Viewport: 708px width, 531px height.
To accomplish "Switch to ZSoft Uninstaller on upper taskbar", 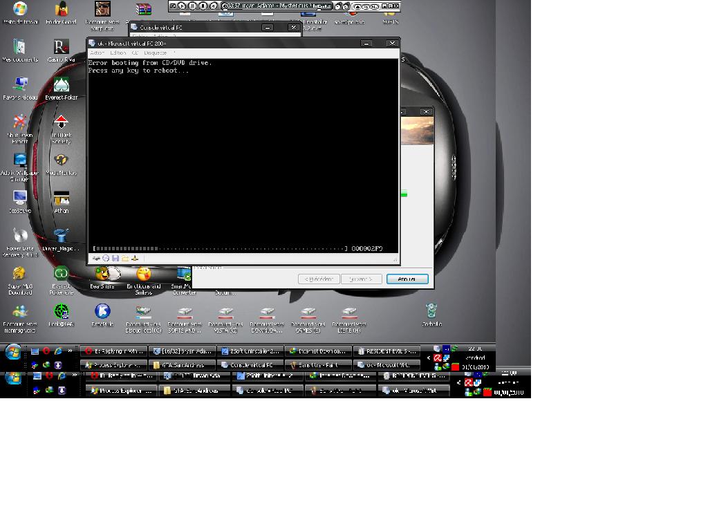I will 250,351.
